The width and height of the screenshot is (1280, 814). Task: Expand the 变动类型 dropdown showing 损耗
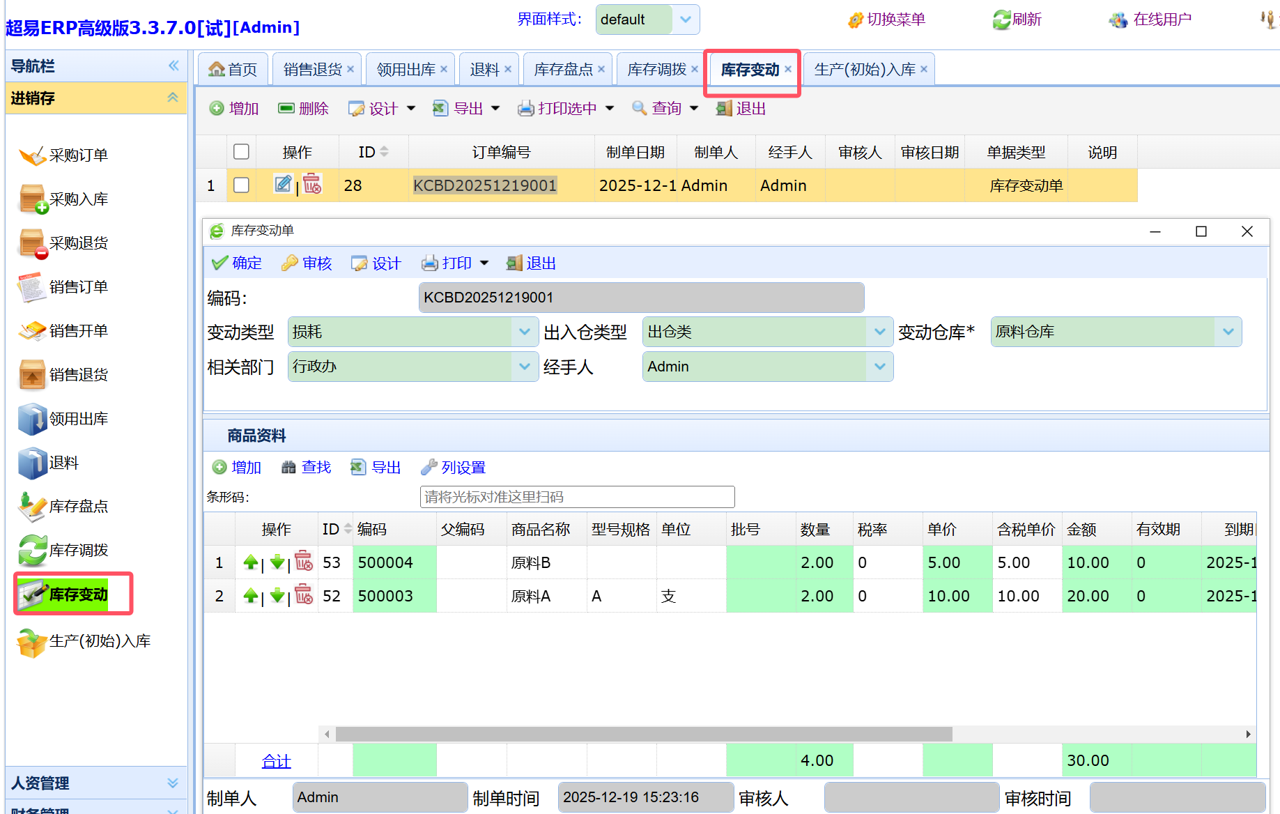pyautogui.click(x=524, y=332)
